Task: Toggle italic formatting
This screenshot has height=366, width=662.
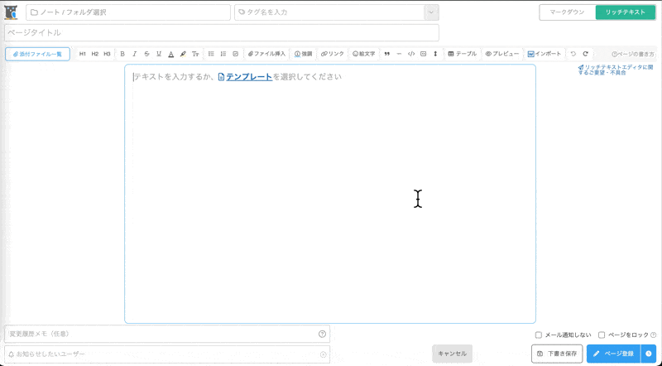Action: [x=135, y=54]
